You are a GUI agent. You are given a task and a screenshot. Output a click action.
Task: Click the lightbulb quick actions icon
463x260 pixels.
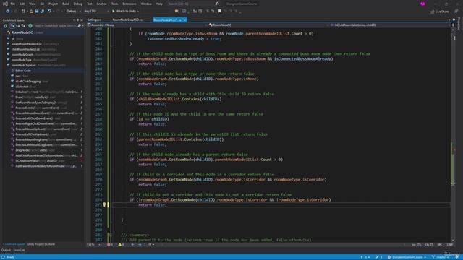[104, 204]
